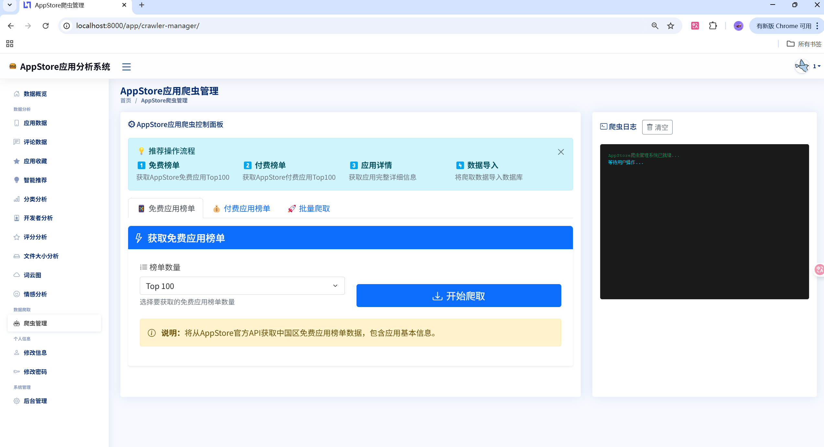Open the tab search dropdown arrow
The height and width of the screenshot is (447, 824).
10,5
